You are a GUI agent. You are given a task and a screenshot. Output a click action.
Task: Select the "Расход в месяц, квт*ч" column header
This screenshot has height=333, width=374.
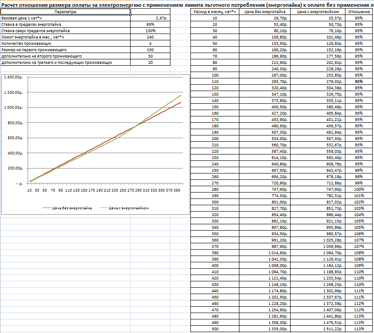pyautogui.click(x=215, y=12)
